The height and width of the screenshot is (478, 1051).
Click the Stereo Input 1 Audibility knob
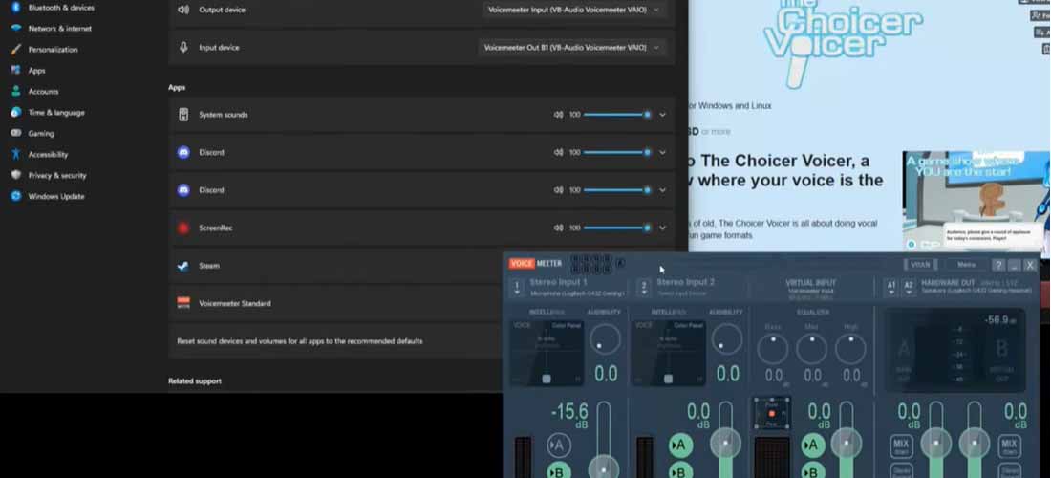click(x=605, y=340)
